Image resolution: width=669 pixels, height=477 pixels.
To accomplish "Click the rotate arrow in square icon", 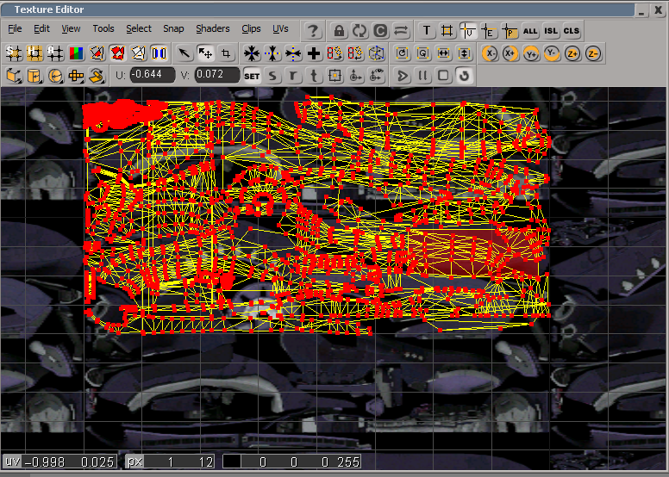I will [x=402, y=53].
